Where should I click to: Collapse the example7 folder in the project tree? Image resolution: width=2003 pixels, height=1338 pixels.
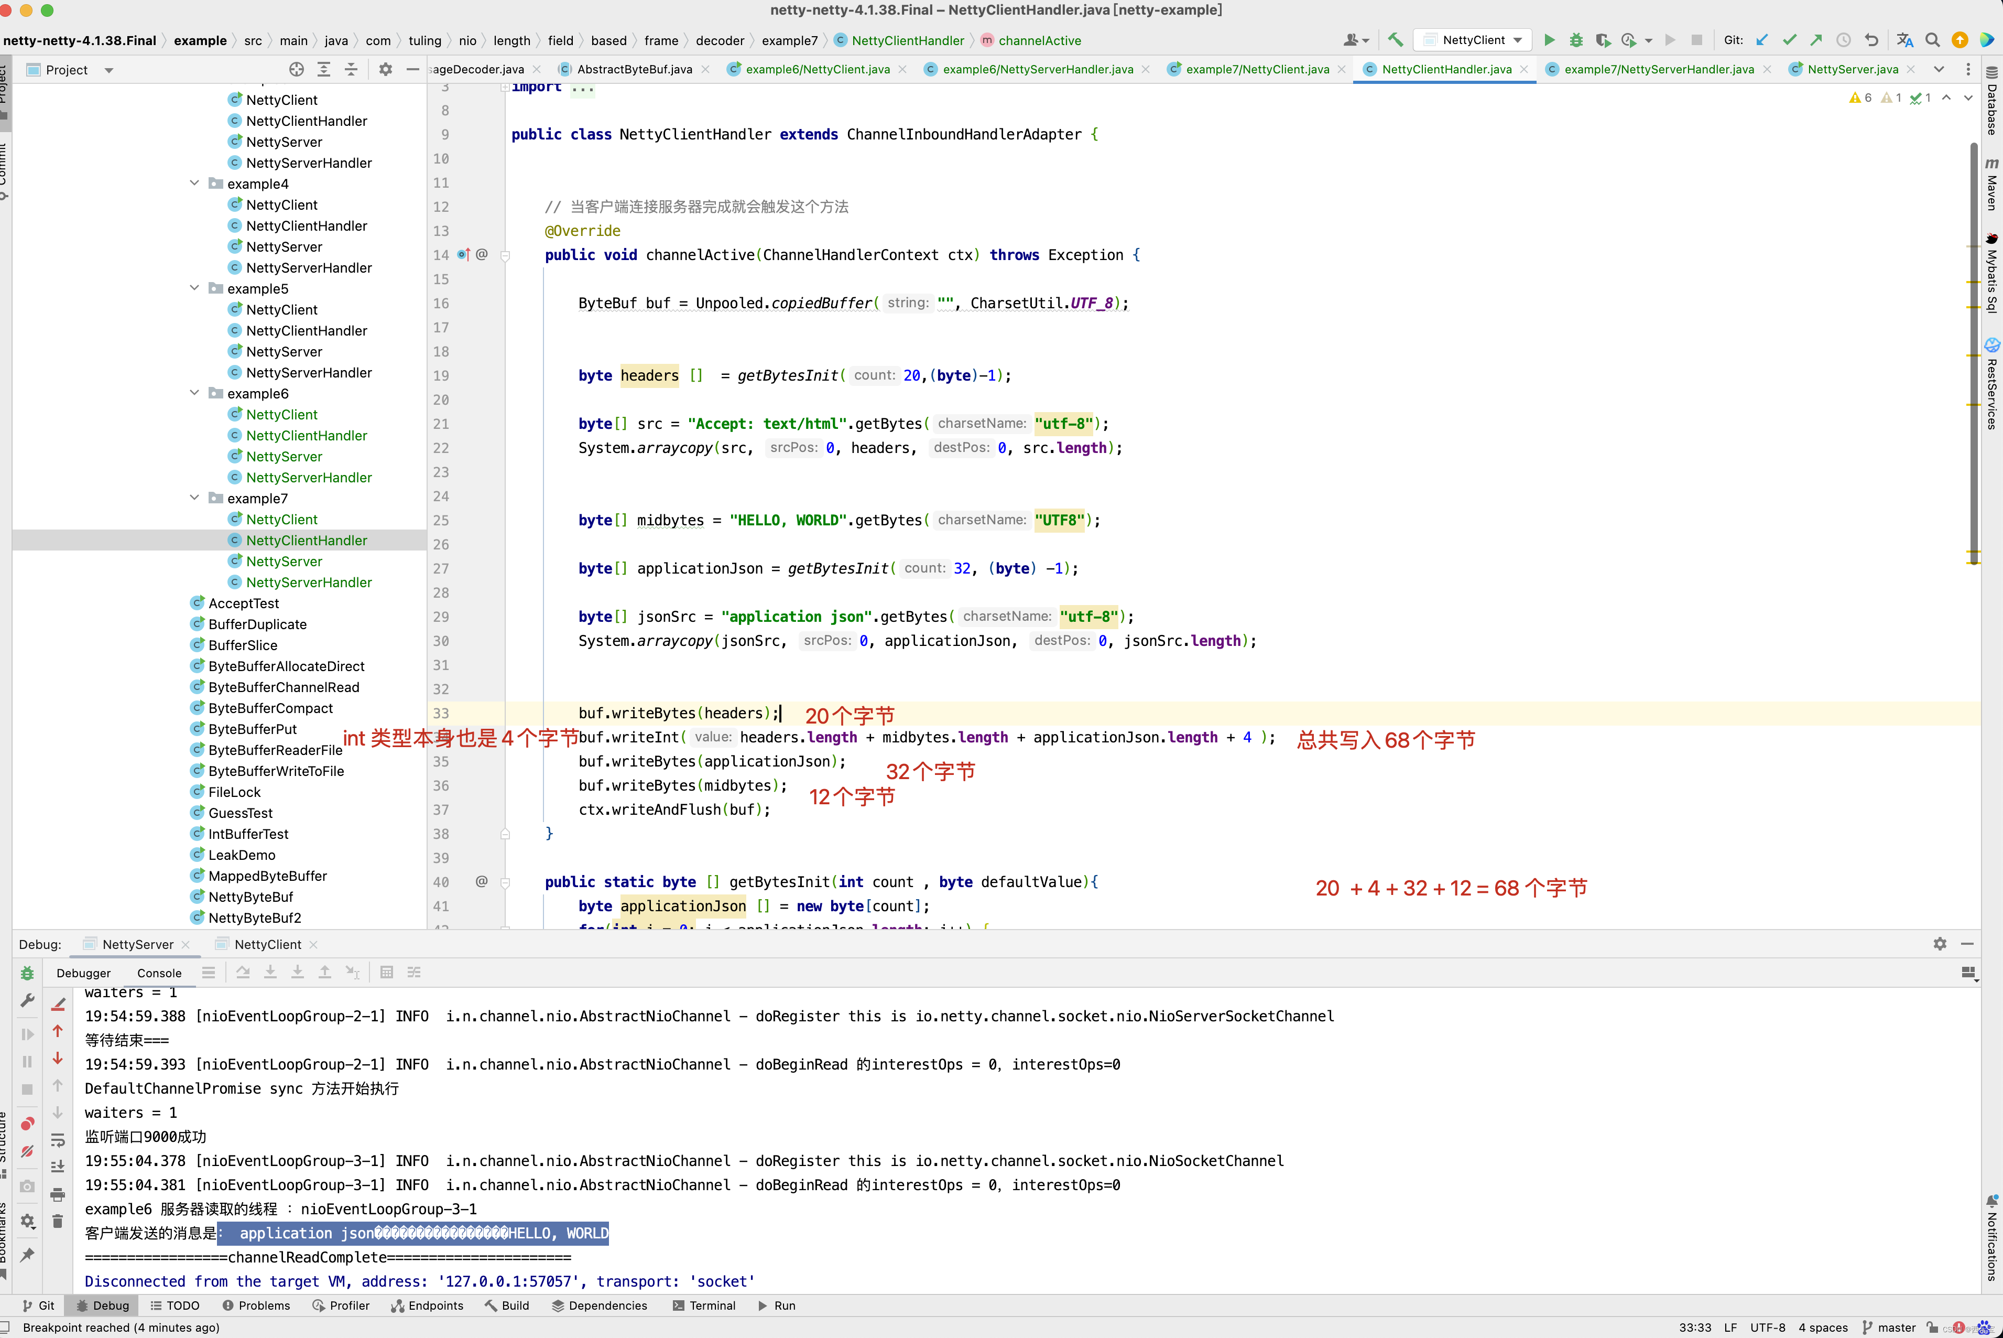(194, 498)
